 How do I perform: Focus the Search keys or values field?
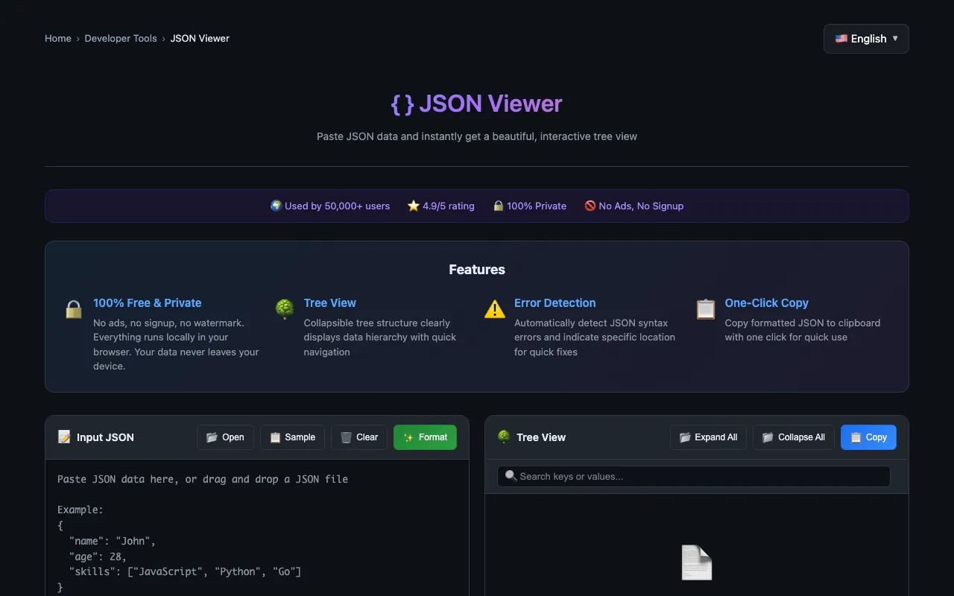[x=694, y=476]
